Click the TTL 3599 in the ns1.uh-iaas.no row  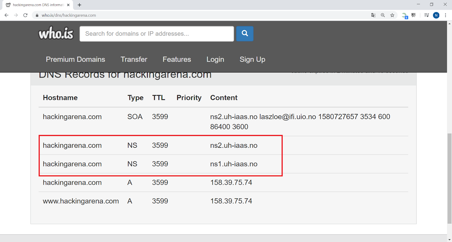tap(160, 164)
